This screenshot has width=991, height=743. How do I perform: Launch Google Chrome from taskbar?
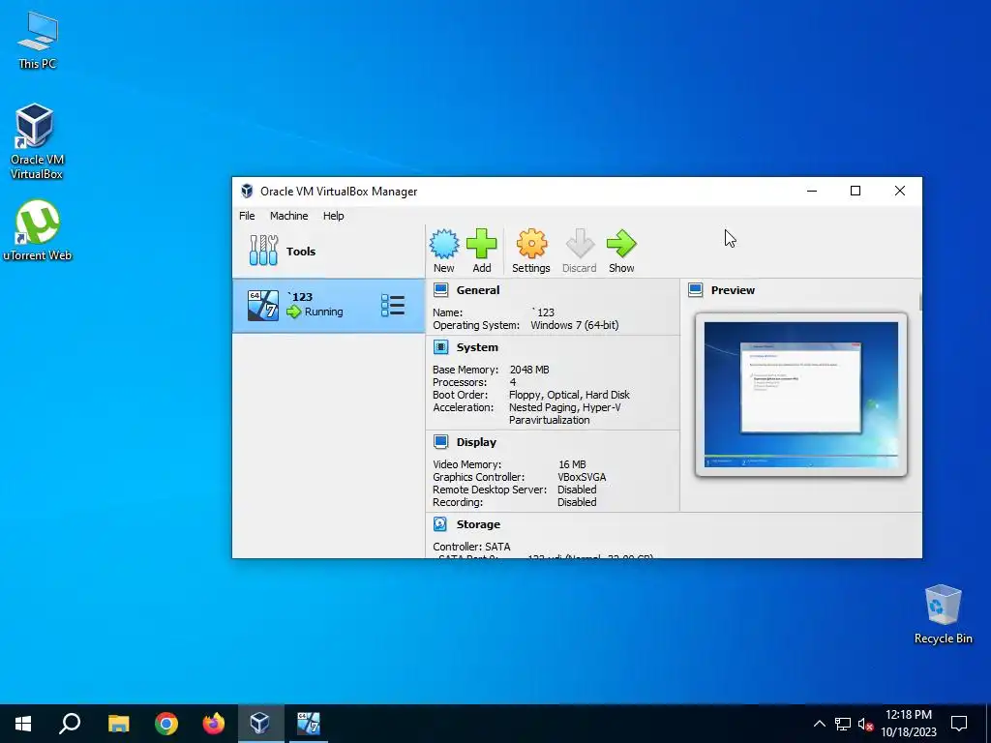coord(166,724)
